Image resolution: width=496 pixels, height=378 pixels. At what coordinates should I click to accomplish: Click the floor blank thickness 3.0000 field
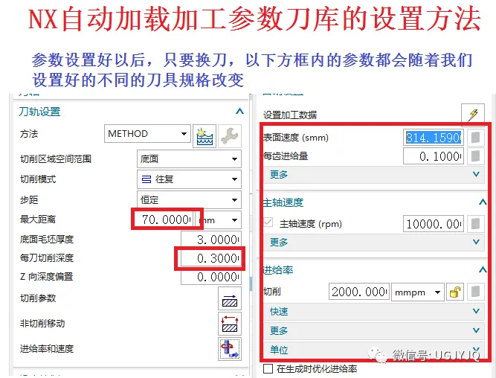pos(210,240)
